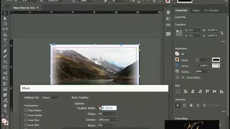Open the corner shape dropdown arrow
This screenshot has height=129, width=230.
(x=222, y=66)
